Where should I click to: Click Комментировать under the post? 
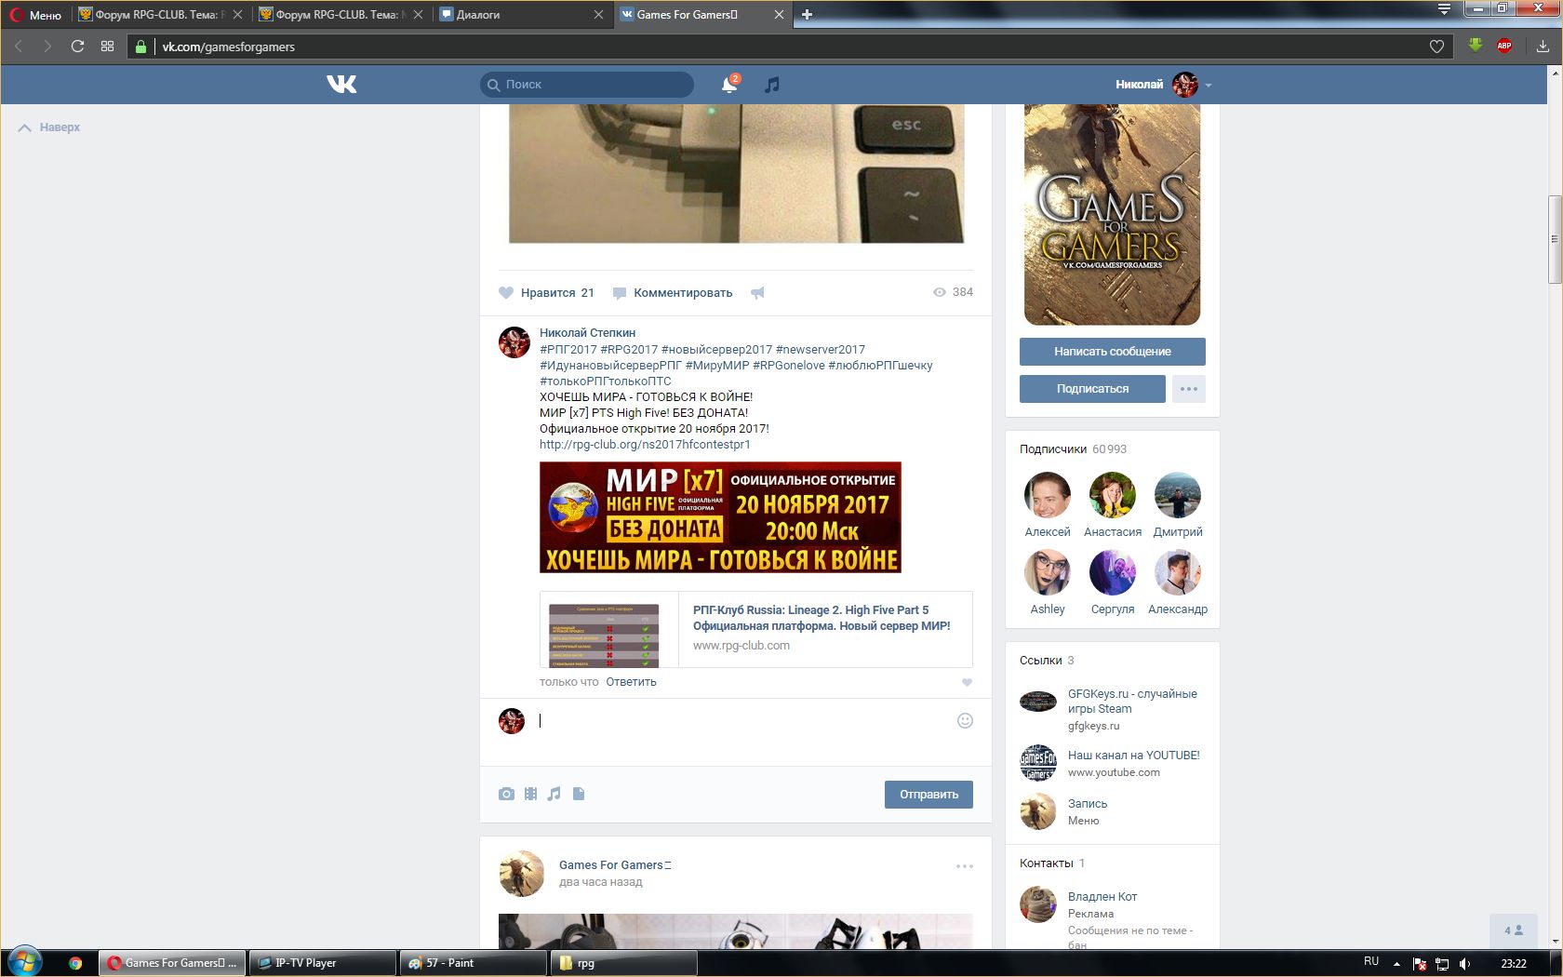pos(673,292)
